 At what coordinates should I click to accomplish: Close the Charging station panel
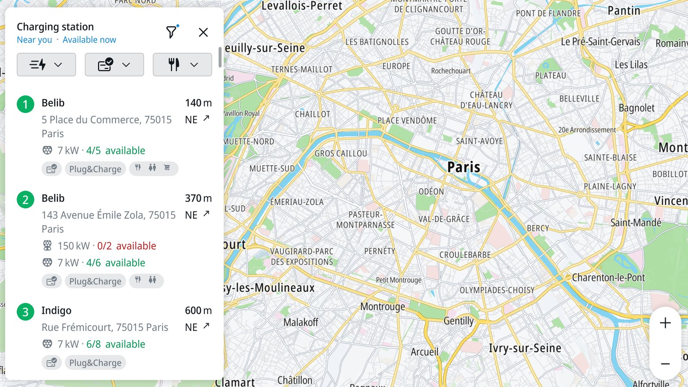[x=203, y=32]
